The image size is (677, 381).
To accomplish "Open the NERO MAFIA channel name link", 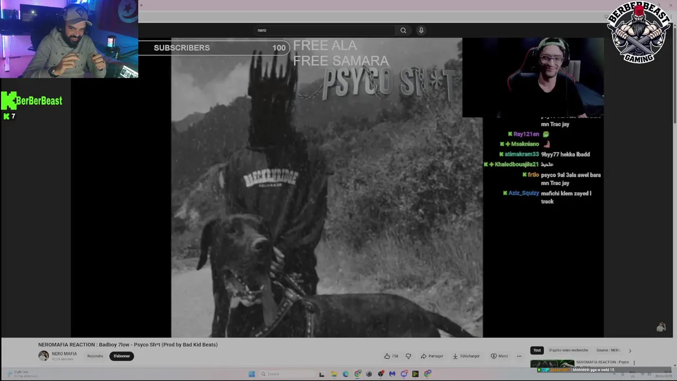I will pos(64,353).
